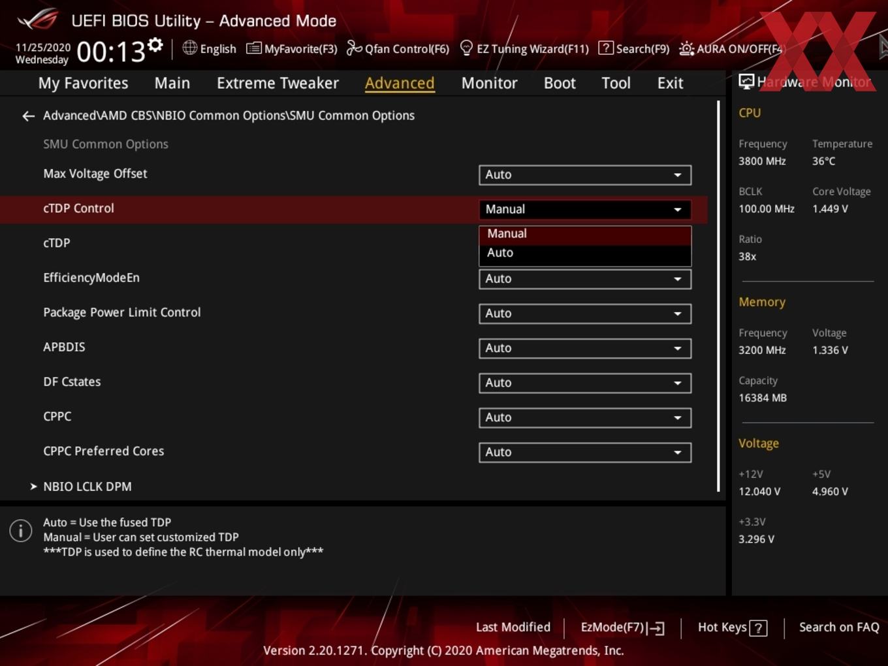Viewport: 888px width, 666px height.
Task: Select Auto in the cTDP Control list
Action: click(x=585, y=253)
